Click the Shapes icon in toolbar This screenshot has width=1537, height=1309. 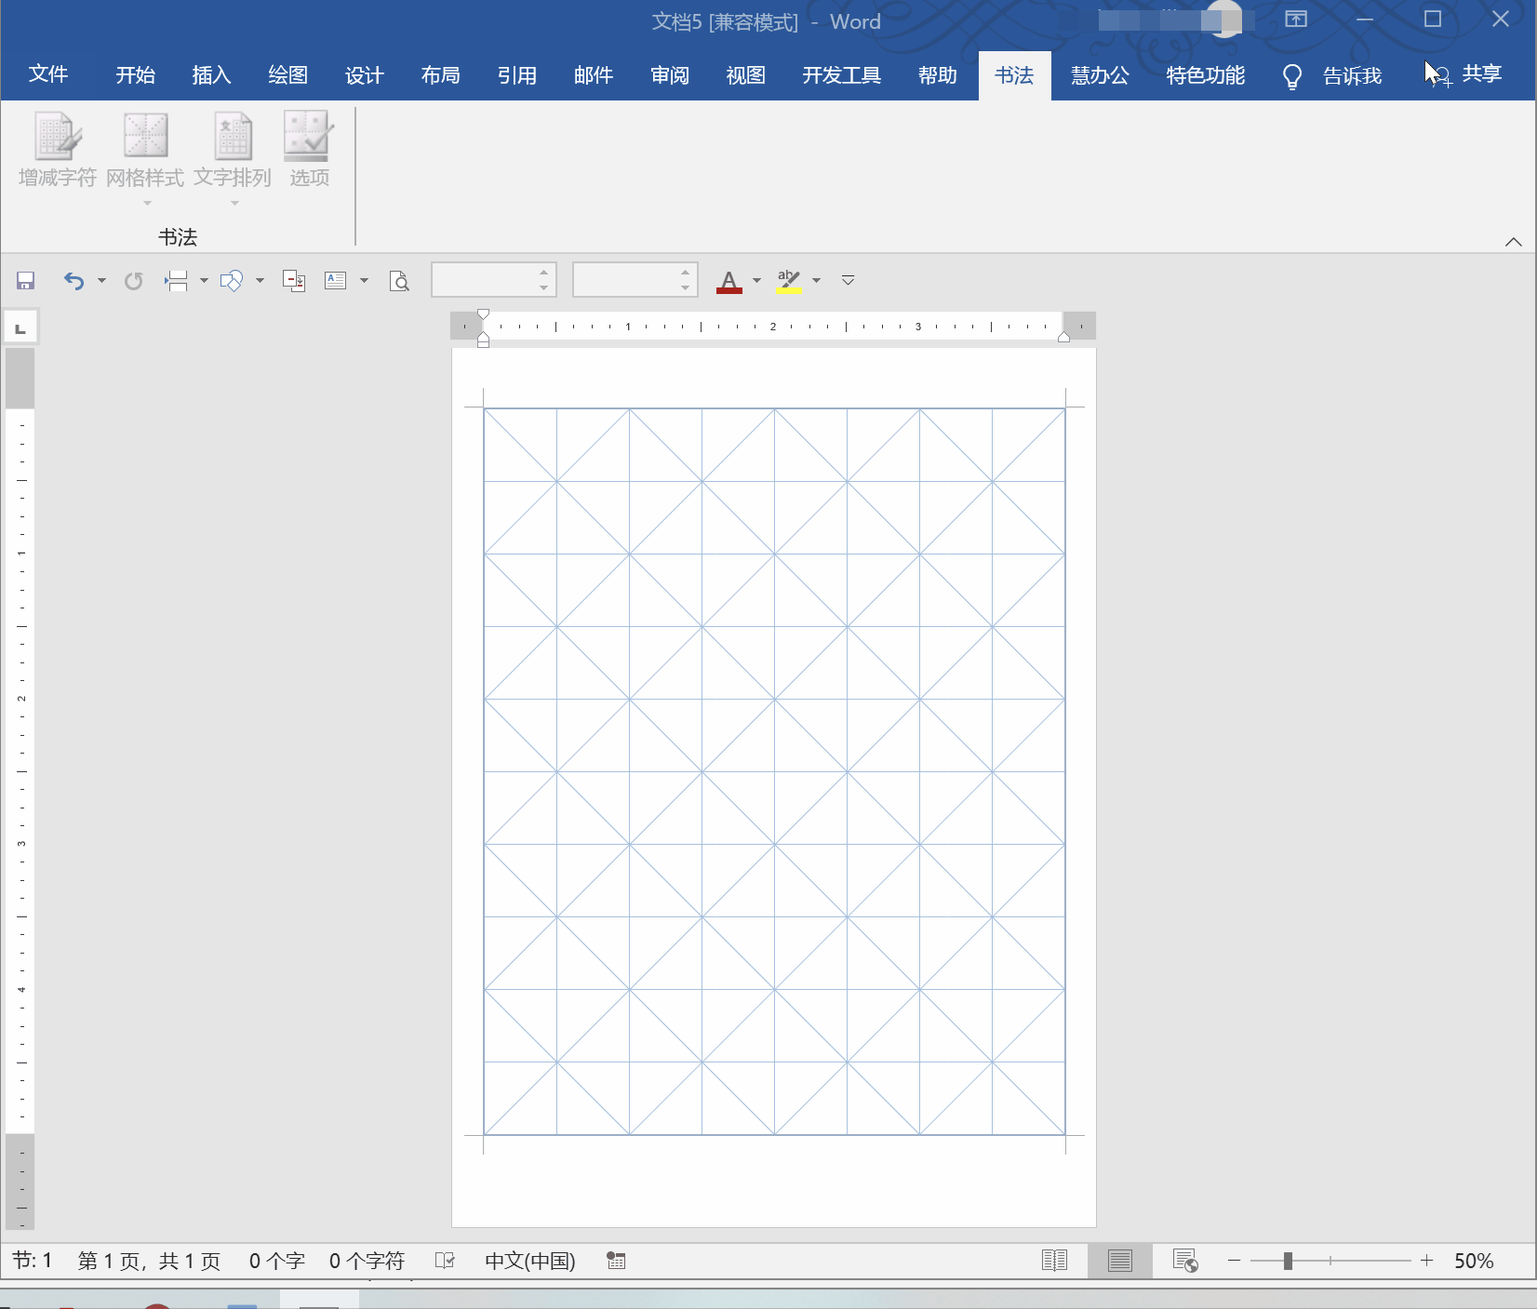click(x=232, y=281)
